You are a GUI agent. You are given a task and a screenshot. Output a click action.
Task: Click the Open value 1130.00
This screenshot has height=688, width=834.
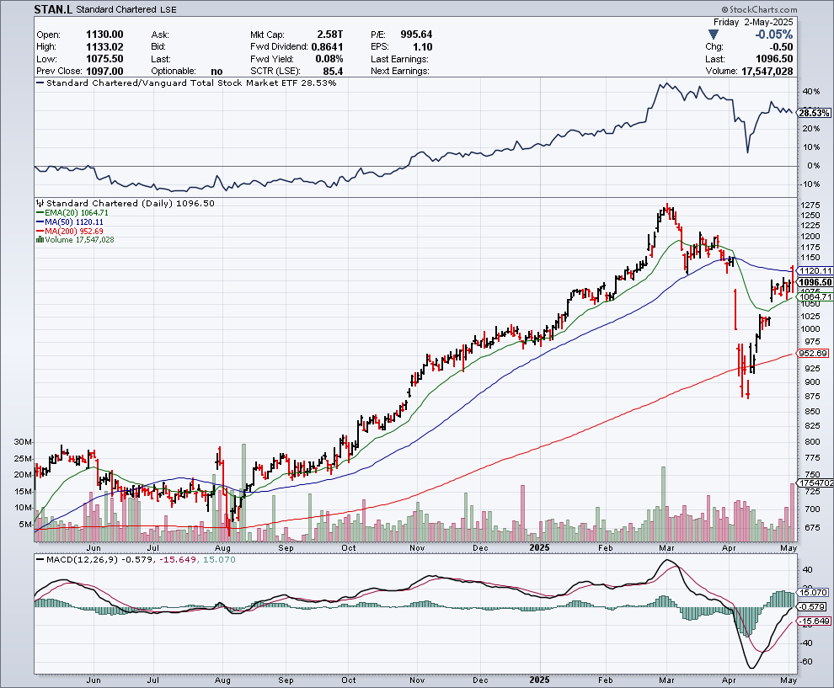(x=104, y=35)
